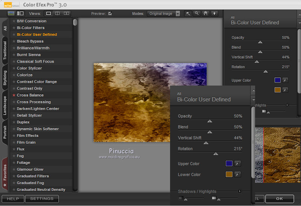The image size is (301, 206).
Task: Switch to split preview view
Action: (57, 14)
